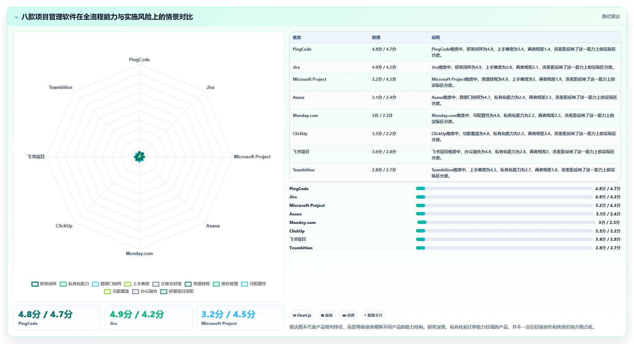Image resolution: width=634 pixels, height=344 pixels.
Task: Select the Monday.com cell in the table
Action: tap(305, 116)
